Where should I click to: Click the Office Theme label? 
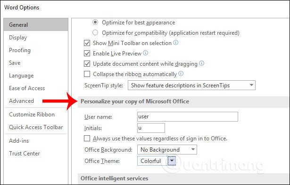(102, 161)
